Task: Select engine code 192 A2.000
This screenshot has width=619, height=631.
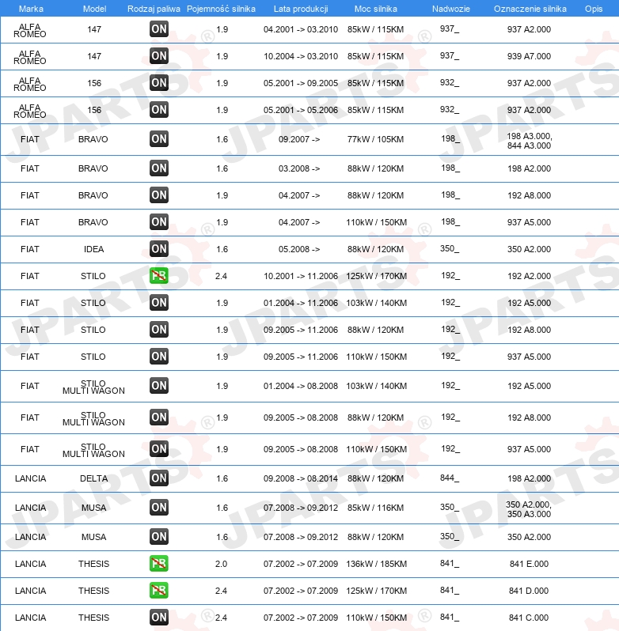Action: tap(530, 276)
